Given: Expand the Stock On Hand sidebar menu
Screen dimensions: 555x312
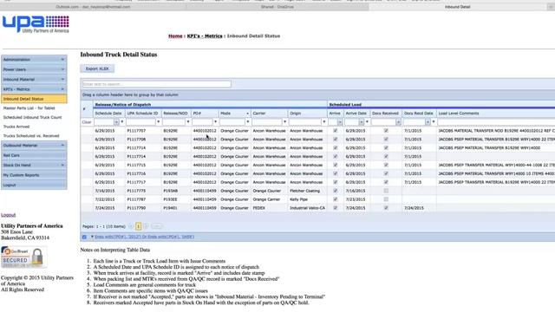Looking at the screenshot, I should (34, 166).
